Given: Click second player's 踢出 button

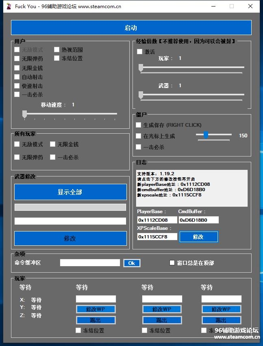Looking at the screenshot, I should click(96, 320).
